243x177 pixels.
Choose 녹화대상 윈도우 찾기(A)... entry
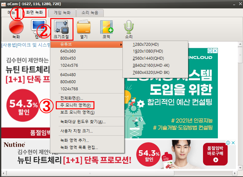click(87, 122)
